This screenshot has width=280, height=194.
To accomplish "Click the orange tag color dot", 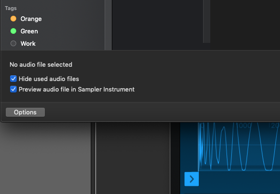I will click(x=13, y=19).
